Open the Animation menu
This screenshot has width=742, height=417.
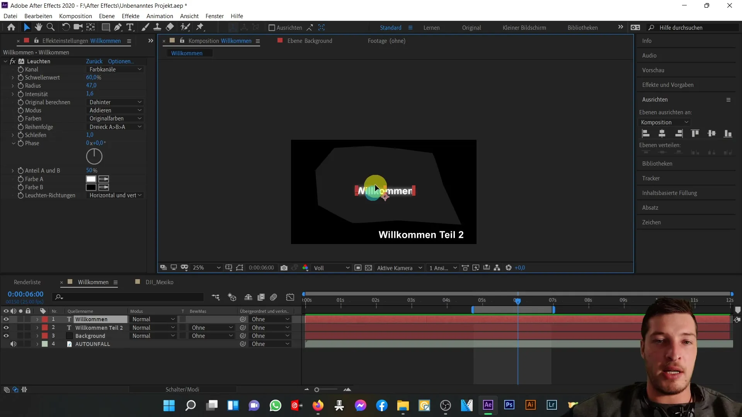[x=160, y=16]
